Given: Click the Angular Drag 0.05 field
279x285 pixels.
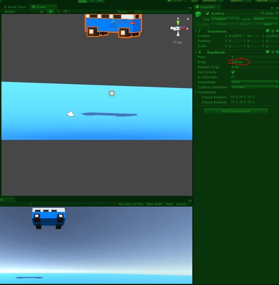Looking at the screenshot, I should 255,67.
